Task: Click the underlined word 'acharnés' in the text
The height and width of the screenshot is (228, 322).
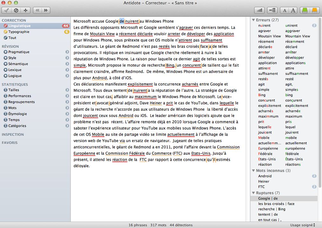Action: click(190, 84)
